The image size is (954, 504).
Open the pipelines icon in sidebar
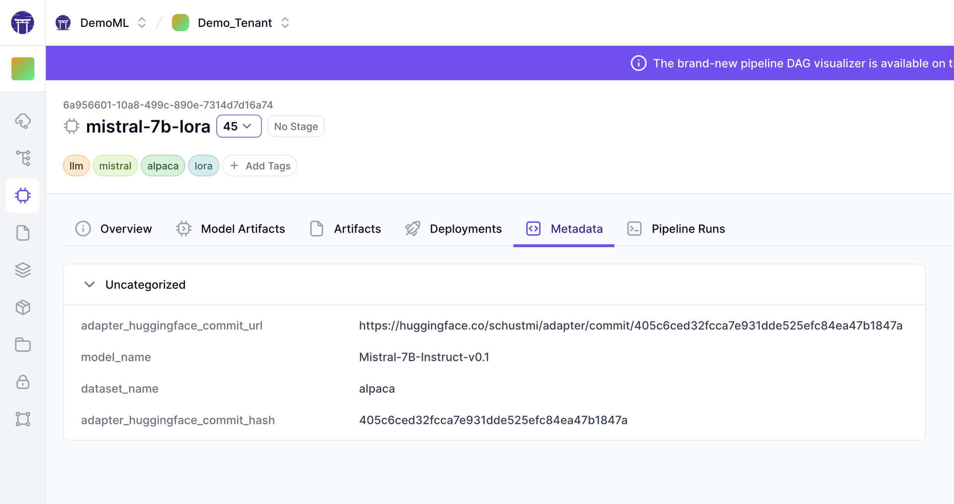(x=23, y=158)
